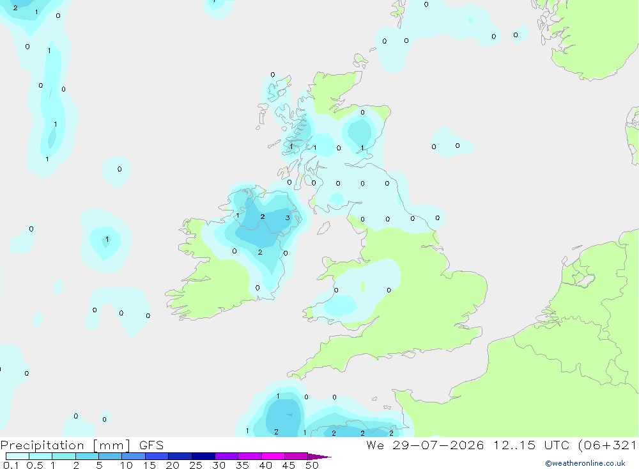Click the 40–45 mm magenta legend swatch
The image size is (639, 469).
pos(273,456)
